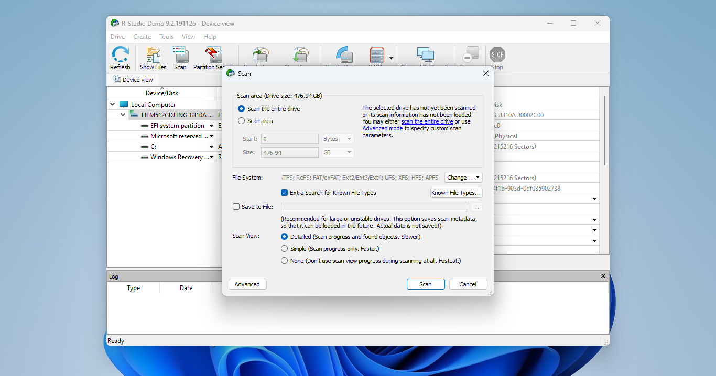
Task: Open dropdown arrow next to C: volume
Action: [212, 147]
